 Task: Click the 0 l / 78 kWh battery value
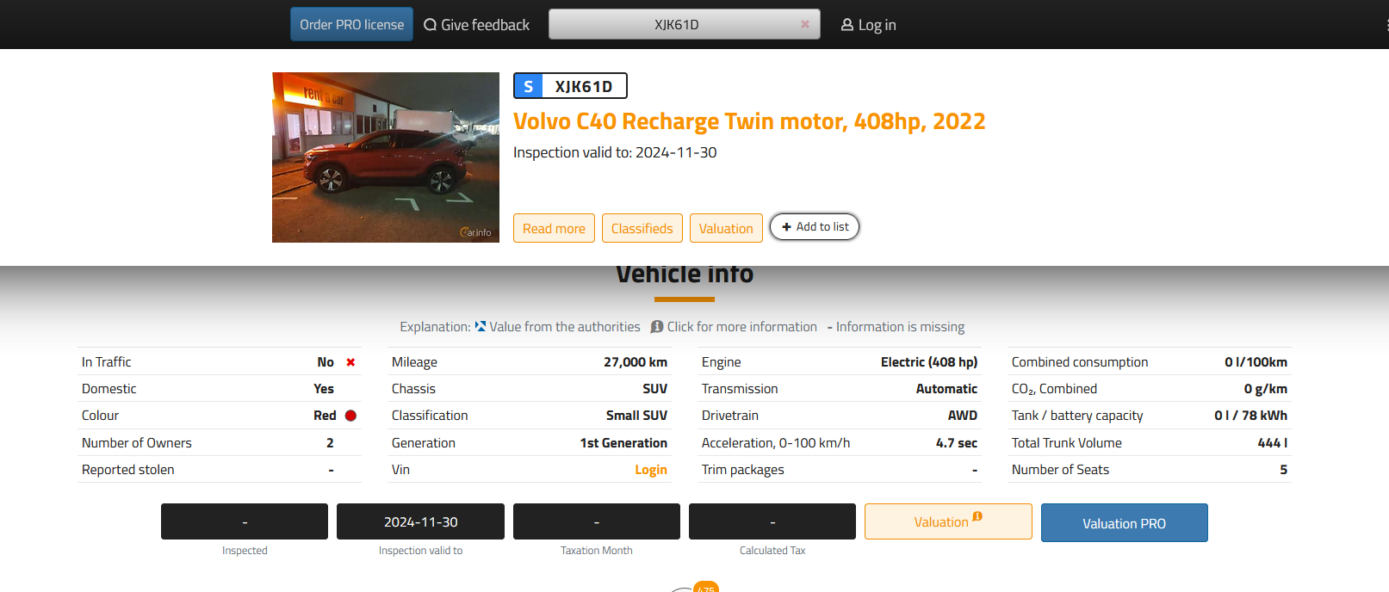(x=1250, y=416)
